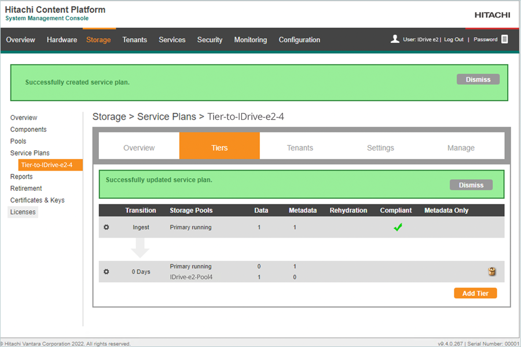Delete the 0 Days tier with trash icon
Screen dimensions: 521x347
click(492, 272)
